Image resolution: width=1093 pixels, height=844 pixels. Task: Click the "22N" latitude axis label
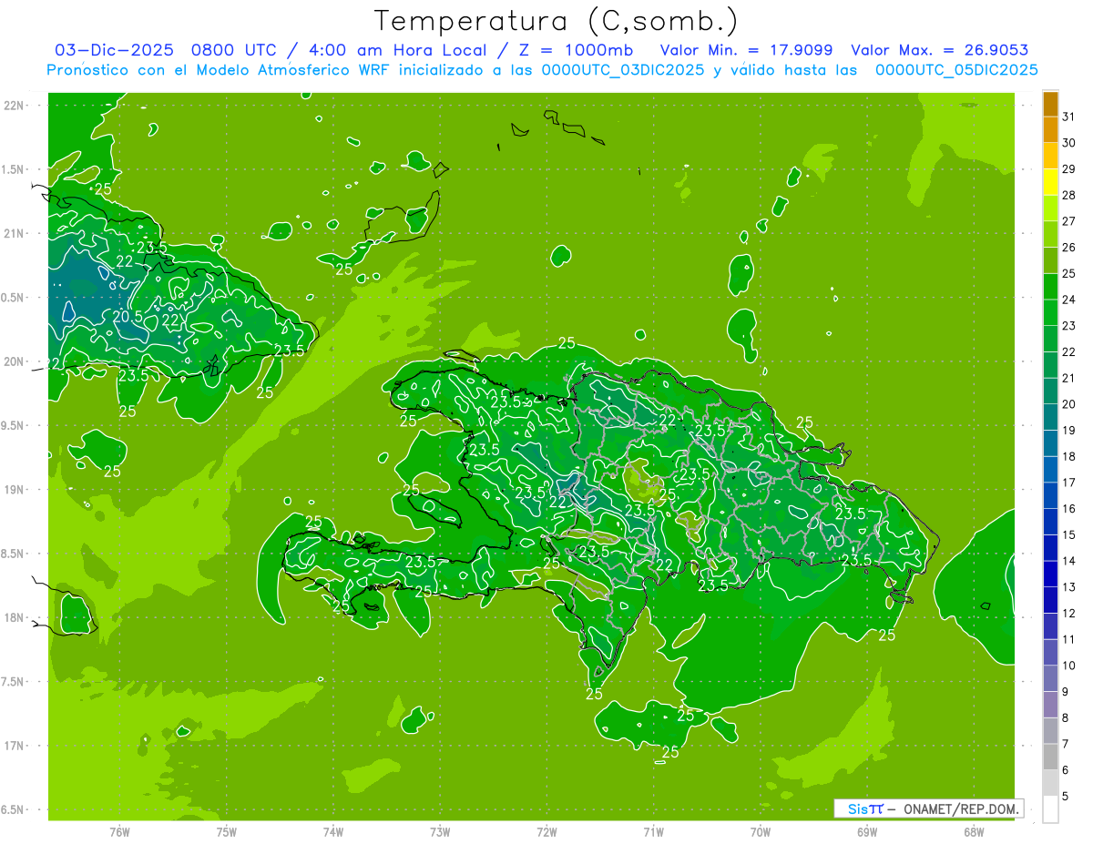click(15, 106)
